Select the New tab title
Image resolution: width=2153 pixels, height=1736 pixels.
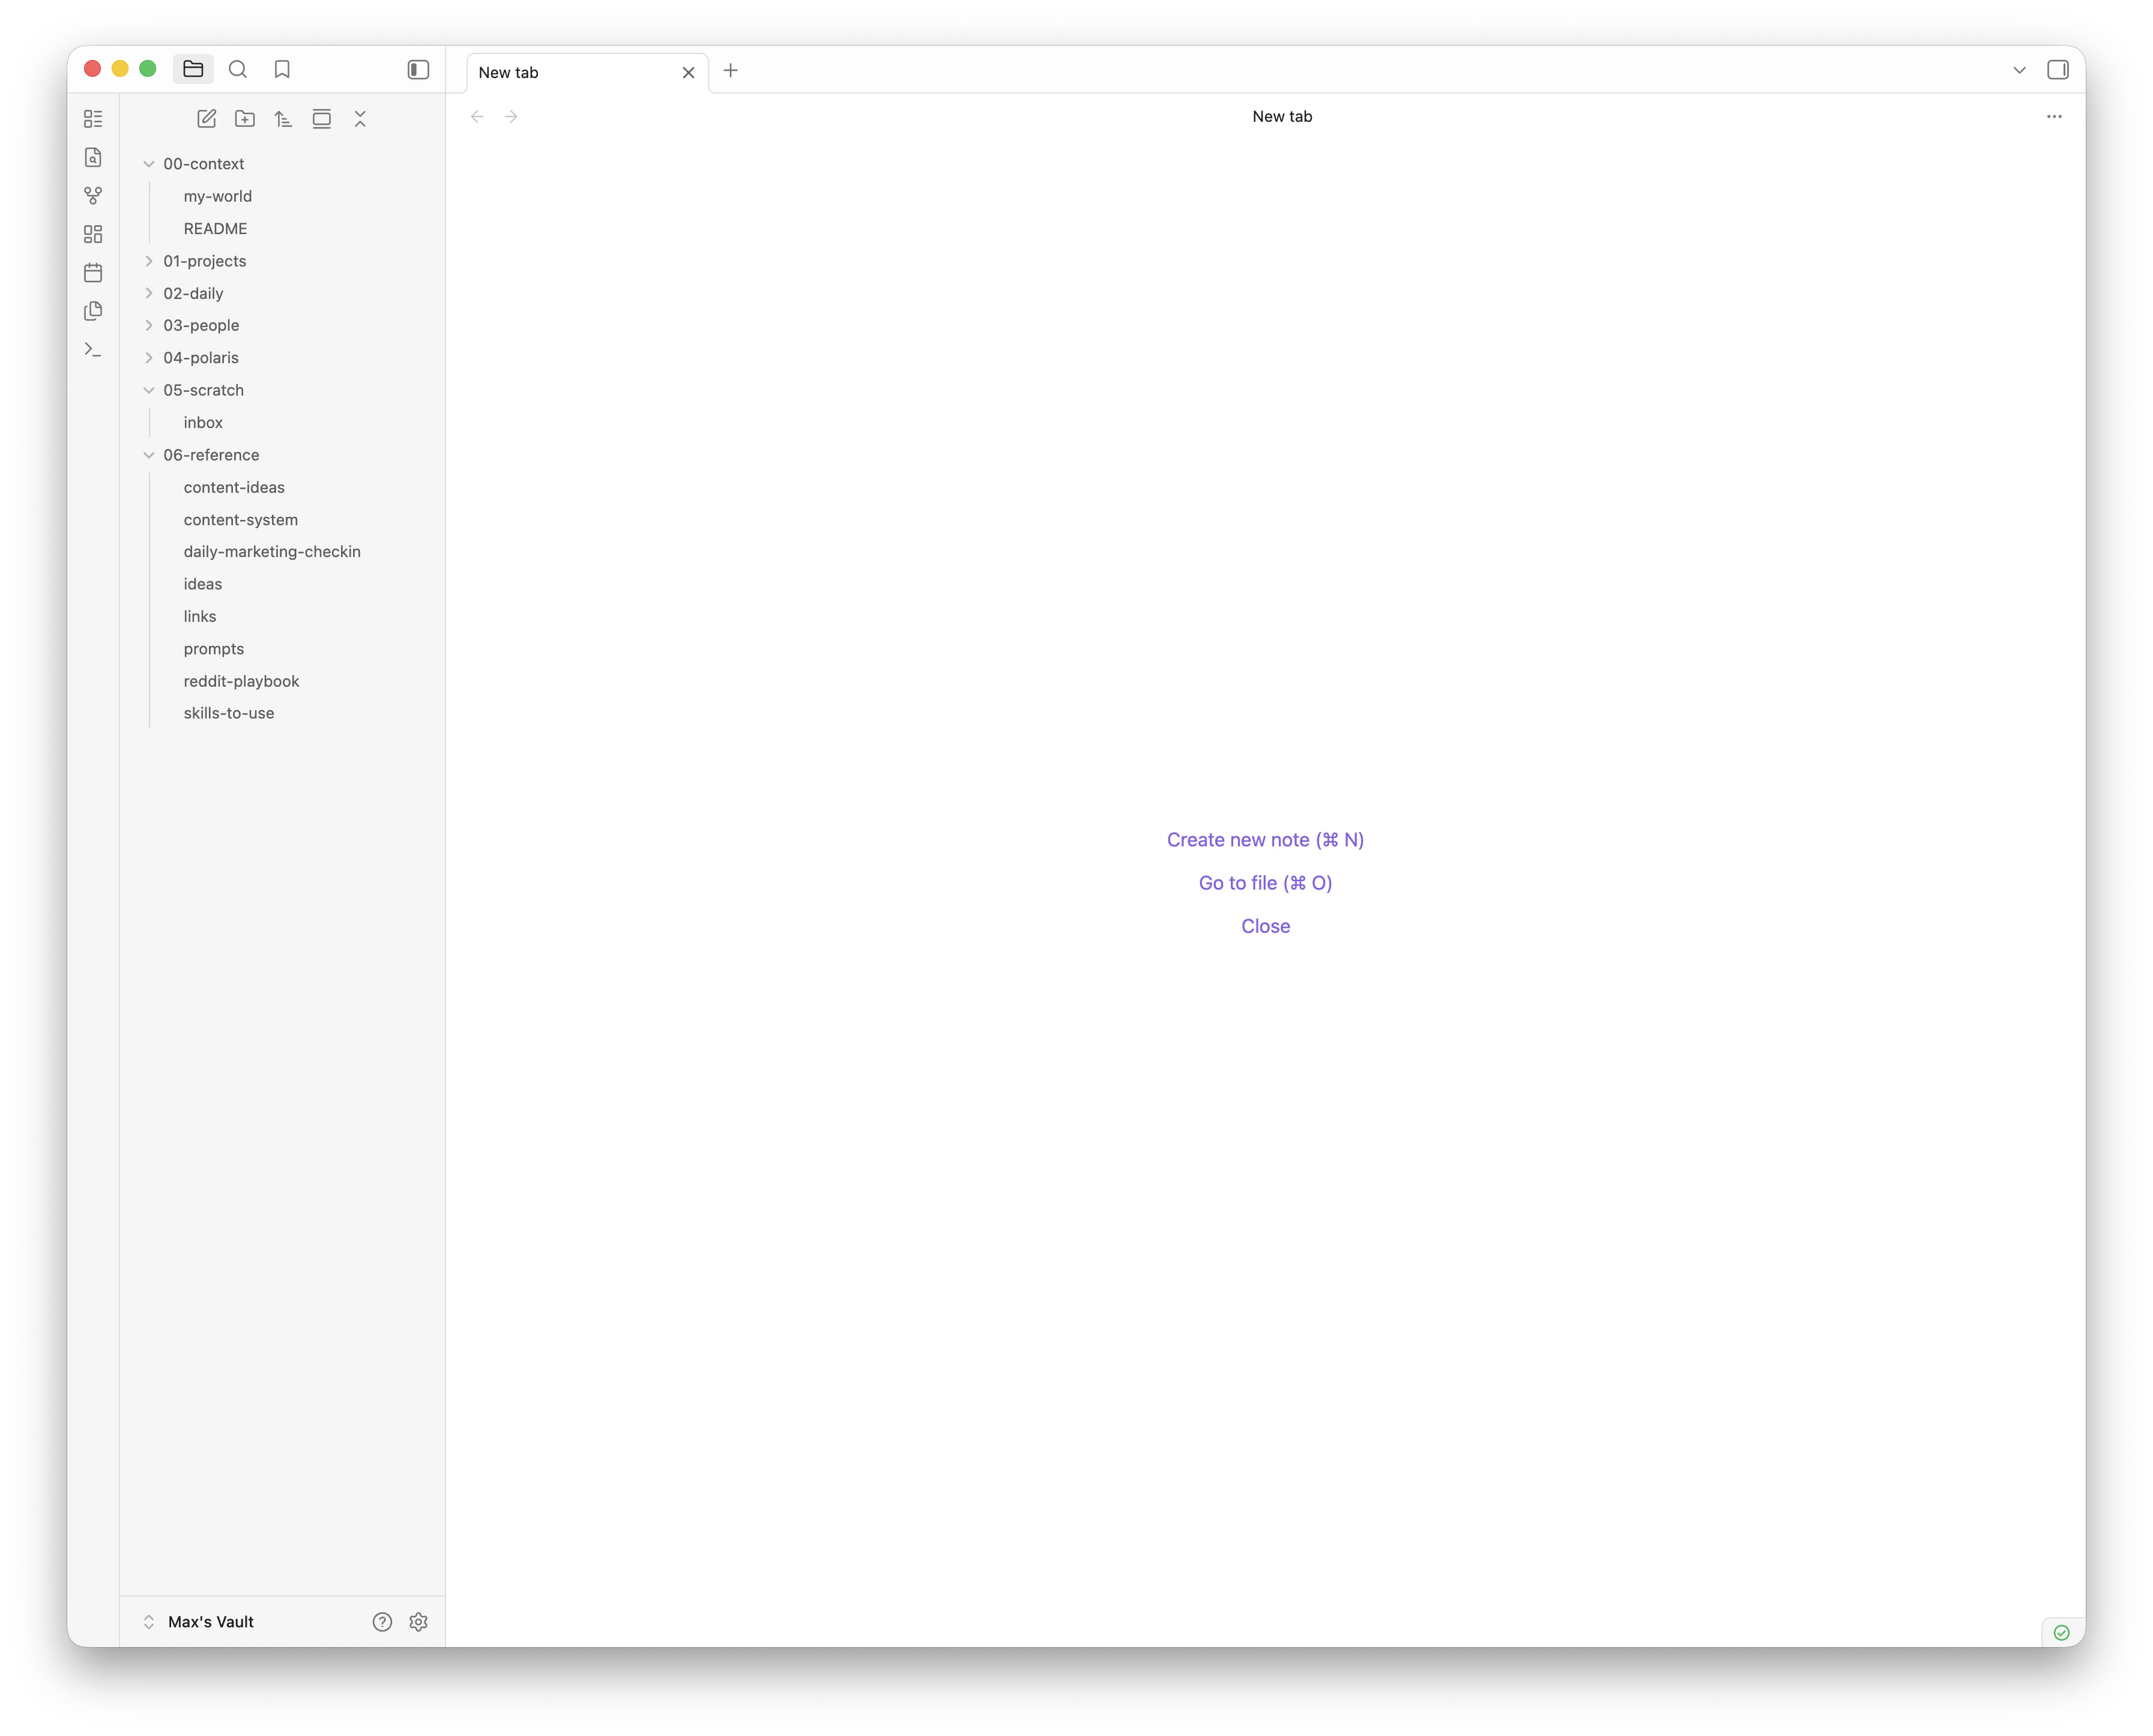click(x=509, y=72)
